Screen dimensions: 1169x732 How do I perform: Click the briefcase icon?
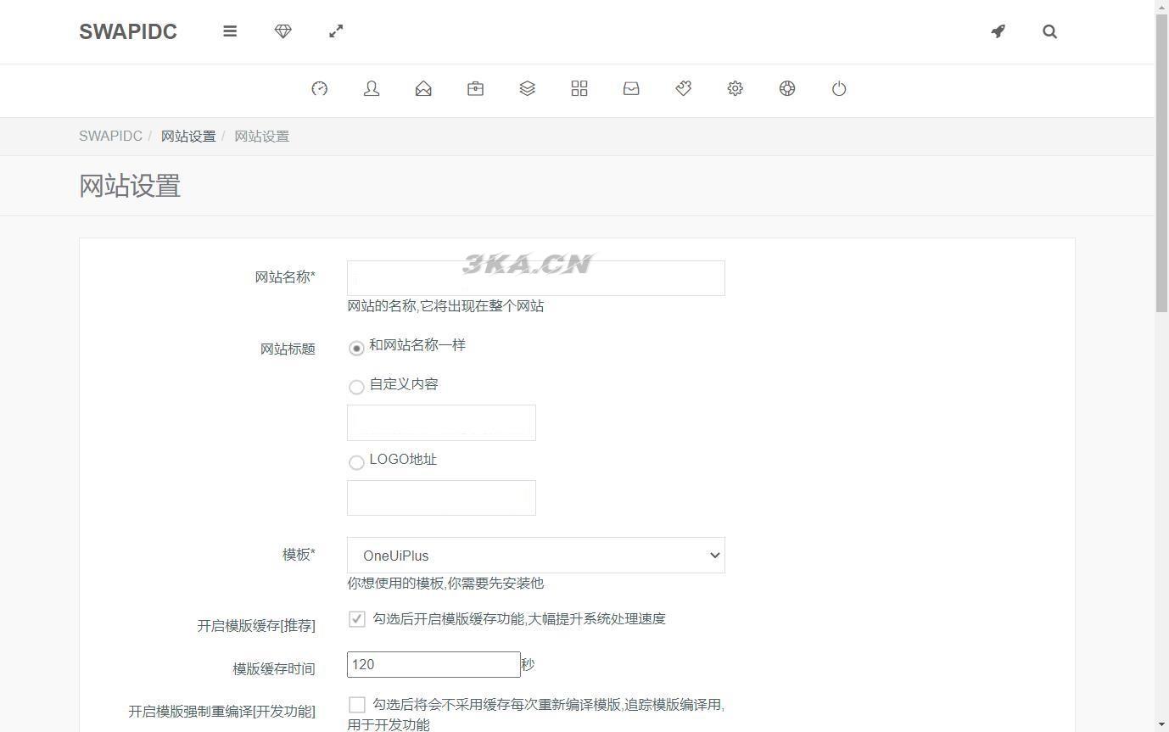[x=475, y=88]
